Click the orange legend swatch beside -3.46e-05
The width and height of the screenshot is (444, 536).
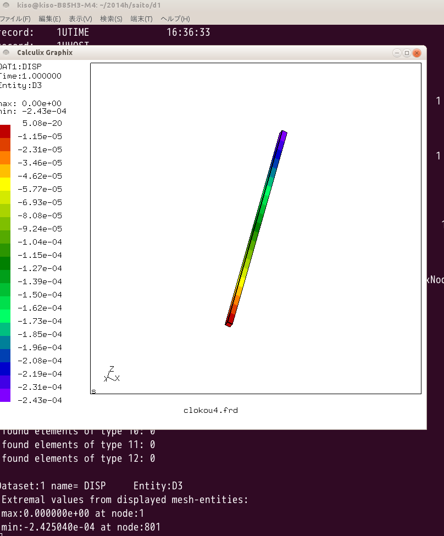[5, 158]
